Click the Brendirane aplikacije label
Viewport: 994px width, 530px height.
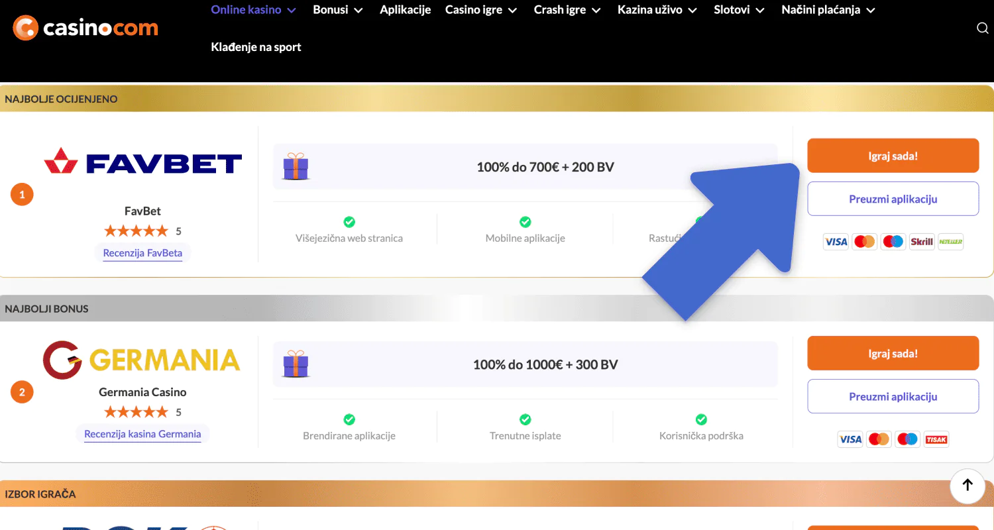pos(349,436)
